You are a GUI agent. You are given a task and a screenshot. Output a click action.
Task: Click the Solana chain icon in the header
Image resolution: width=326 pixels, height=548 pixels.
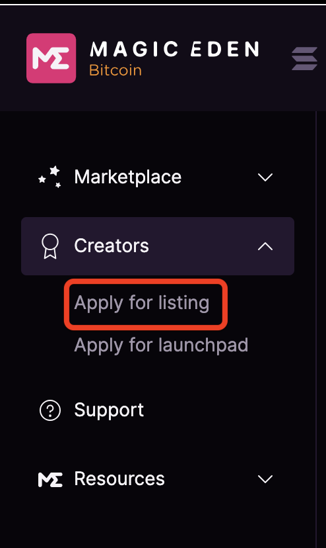(304, 58)
